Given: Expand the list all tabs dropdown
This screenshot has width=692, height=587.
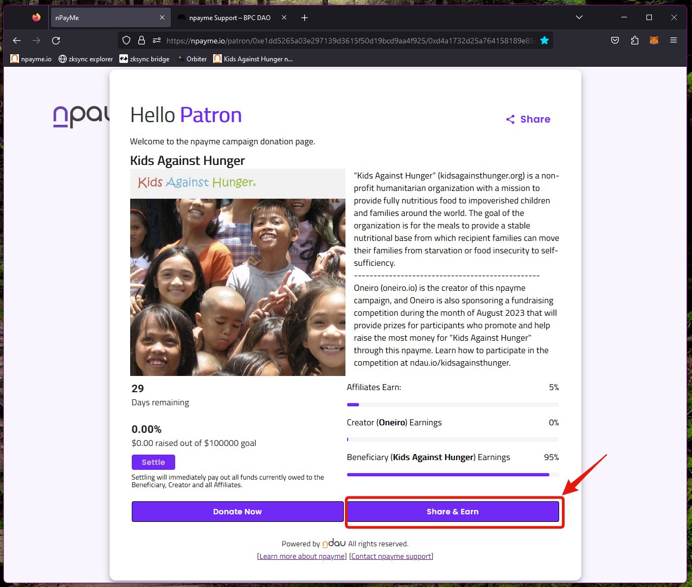Looking at the screenshot, I should click(579, 17).
